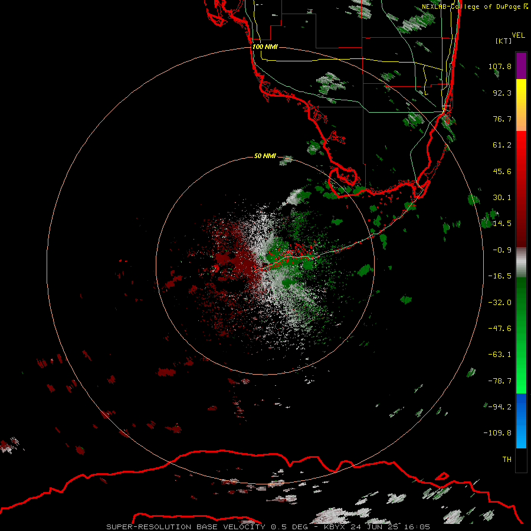Click the -32.0 velocity legend value
Viewport: 531px width, 531px height.
point(500,303)
